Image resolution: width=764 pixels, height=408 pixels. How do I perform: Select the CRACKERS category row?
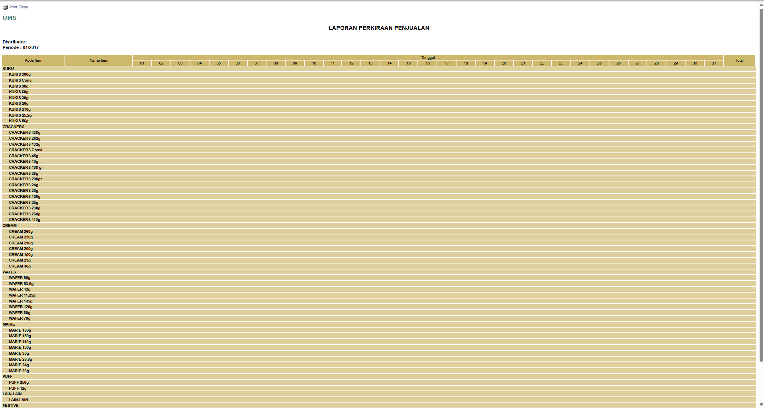(14, 127)
